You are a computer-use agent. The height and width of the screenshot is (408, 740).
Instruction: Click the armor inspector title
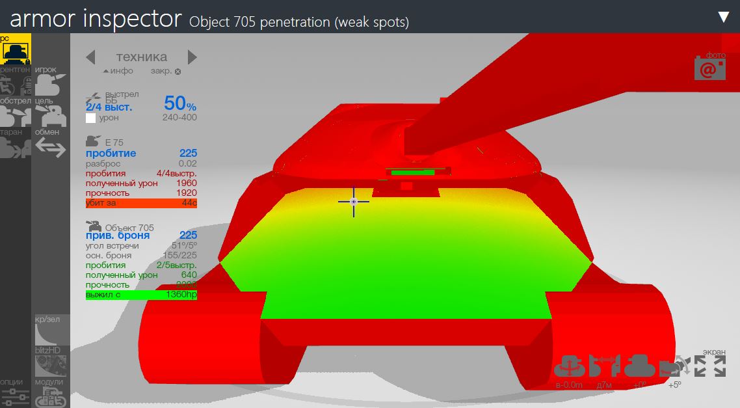(x=96, y=19)
